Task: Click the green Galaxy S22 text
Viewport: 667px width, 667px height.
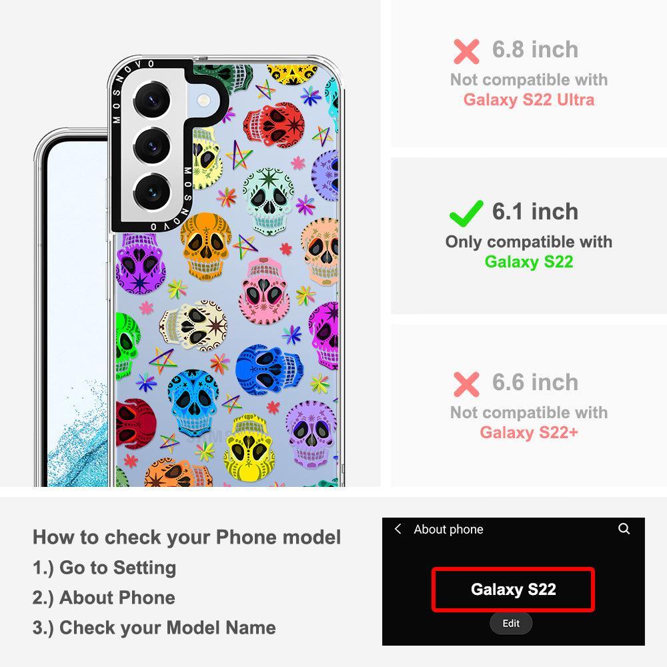Action: tap(529, 261)
